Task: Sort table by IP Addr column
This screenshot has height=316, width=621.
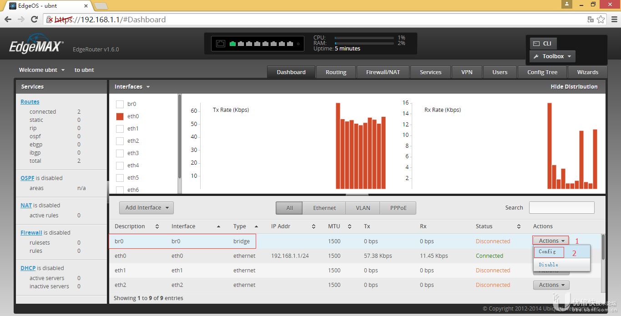Action: 293,226
